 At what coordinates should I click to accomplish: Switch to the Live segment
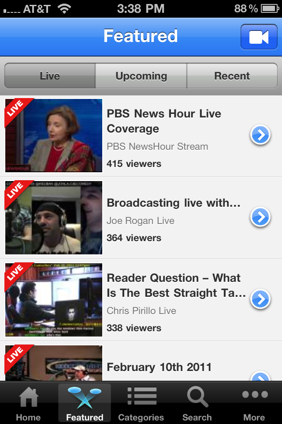pos(50,76)
